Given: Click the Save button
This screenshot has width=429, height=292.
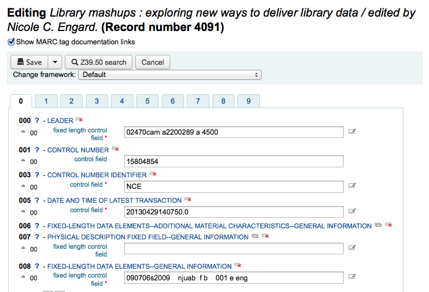Looking at the screenshot, I should tap(29, 62).
